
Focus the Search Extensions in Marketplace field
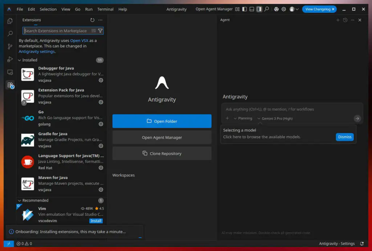click(x=56, y=31)
